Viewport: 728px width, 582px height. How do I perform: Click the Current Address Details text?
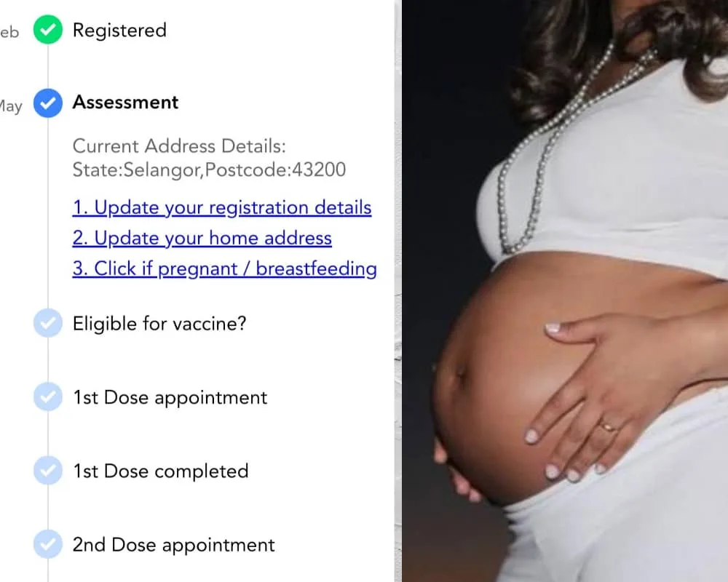click(x=179, y=146)
